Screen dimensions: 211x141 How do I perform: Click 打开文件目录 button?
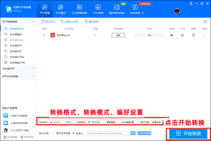[144, 133]
